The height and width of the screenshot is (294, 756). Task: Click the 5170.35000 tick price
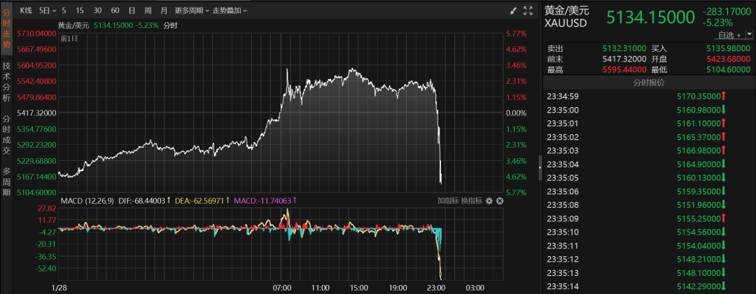(x=699, y=97)
